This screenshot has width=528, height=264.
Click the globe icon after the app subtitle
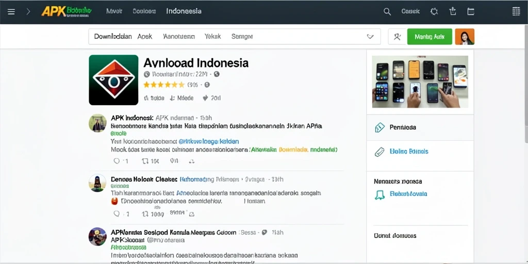click(x=217, y=74)
